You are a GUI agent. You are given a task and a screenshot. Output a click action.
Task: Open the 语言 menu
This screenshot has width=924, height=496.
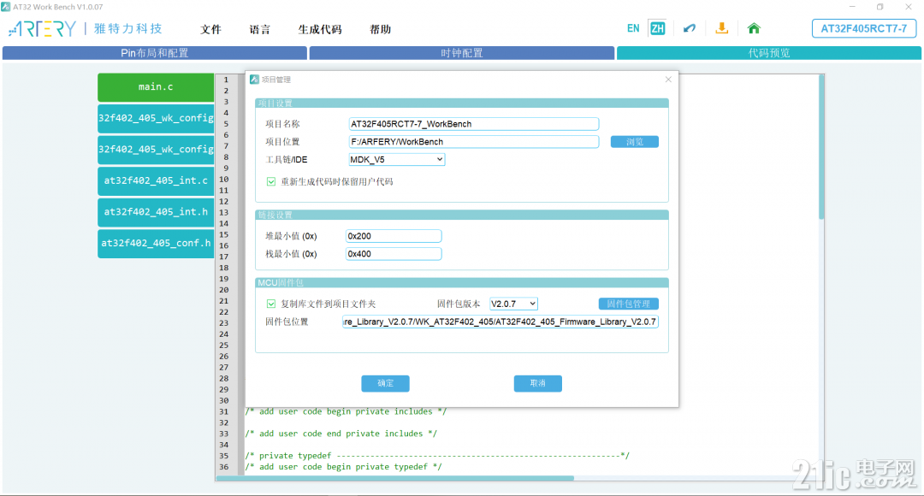point(260,29)
